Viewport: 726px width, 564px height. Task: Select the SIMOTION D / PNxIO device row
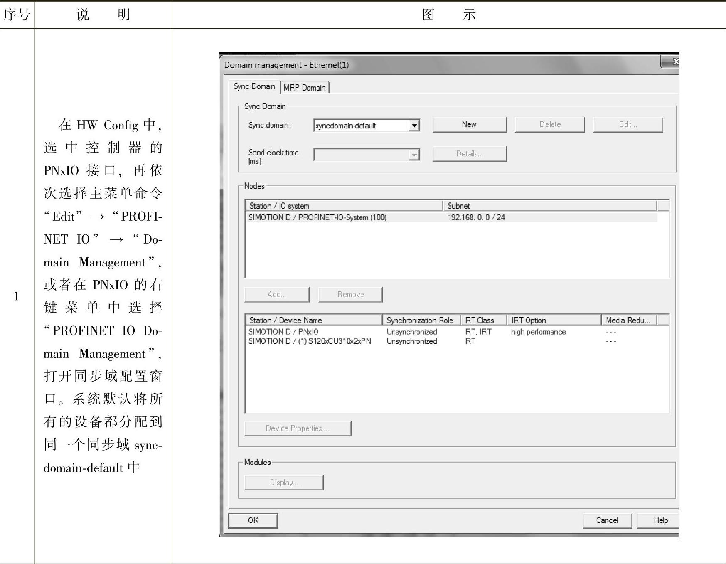point(283,332)
